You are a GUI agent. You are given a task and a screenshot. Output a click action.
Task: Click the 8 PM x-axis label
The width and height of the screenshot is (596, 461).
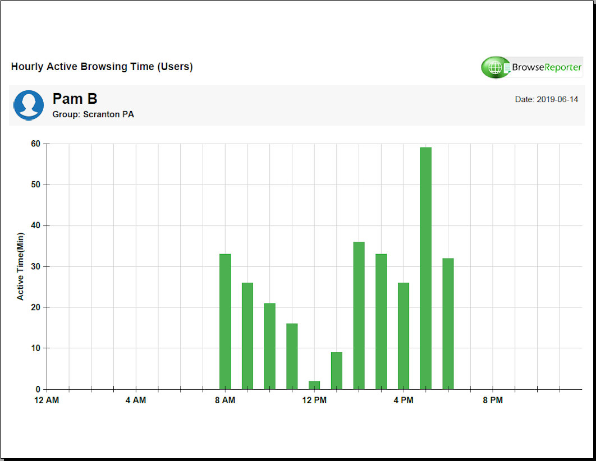pyautogui.click(x=493, y=400)
